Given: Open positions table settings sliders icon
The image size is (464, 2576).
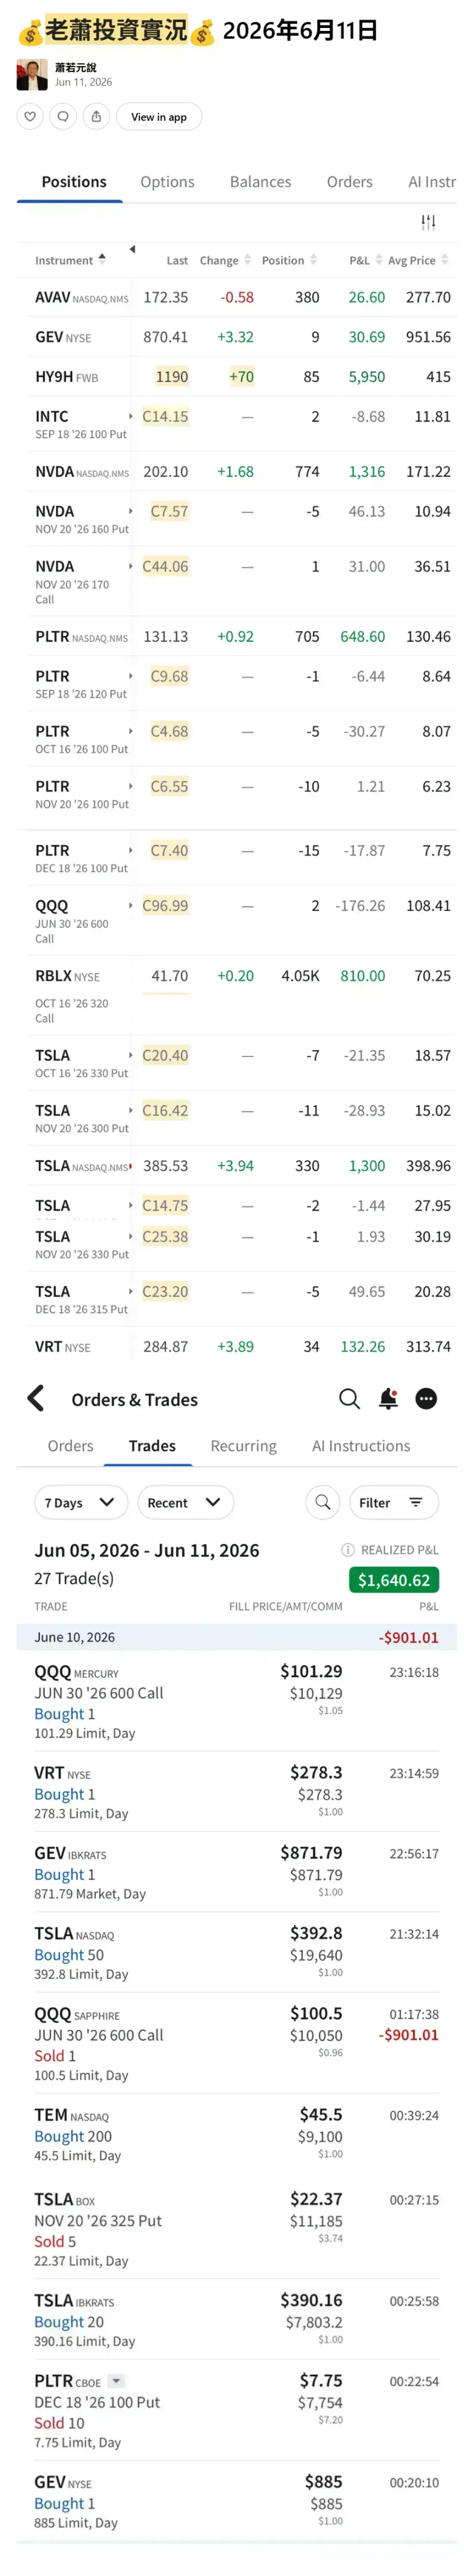Looking at the screenshot, I should coord(428,222).
